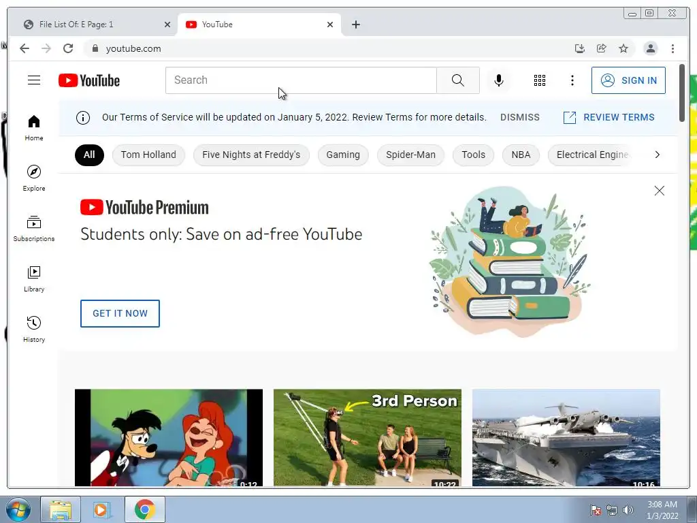The height and width of the screenshot is (523, 697).
Task: Click DISMISS on Terms banner
Action: (x=519, y=117)
